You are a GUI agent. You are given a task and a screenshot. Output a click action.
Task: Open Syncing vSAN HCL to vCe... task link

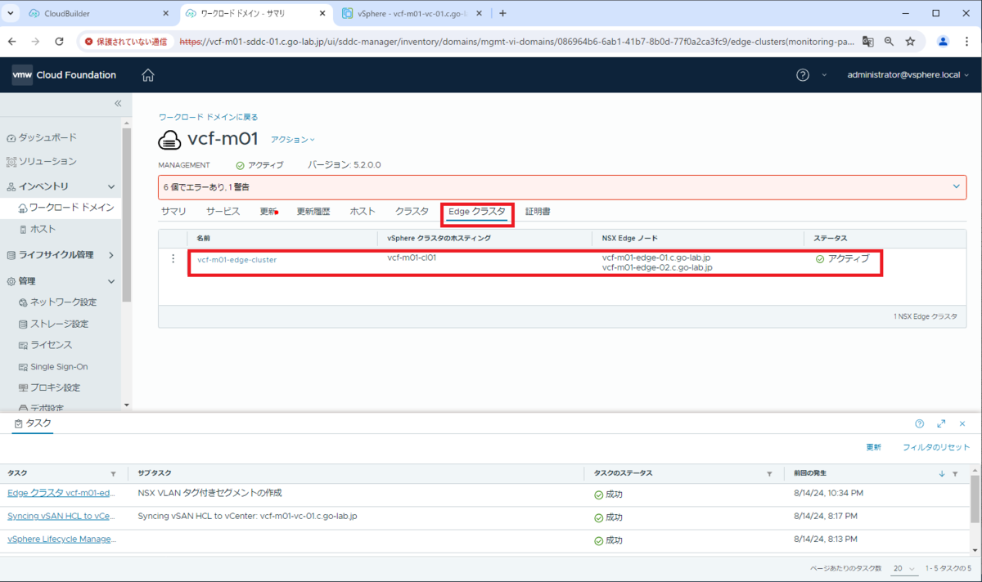pos(61,517)
